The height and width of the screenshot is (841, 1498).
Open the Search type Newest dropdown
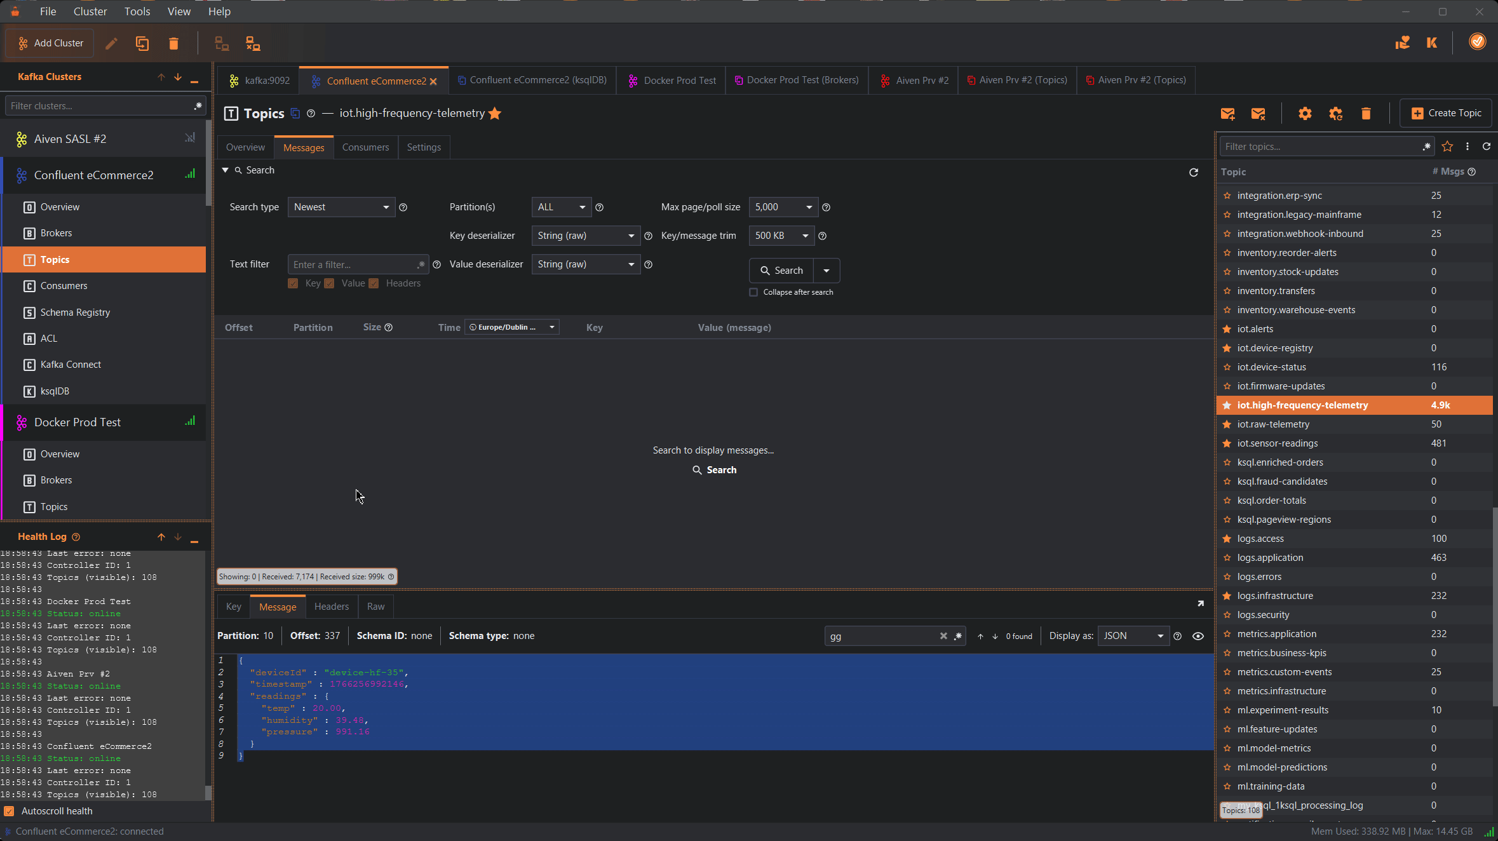click(341, 206)
